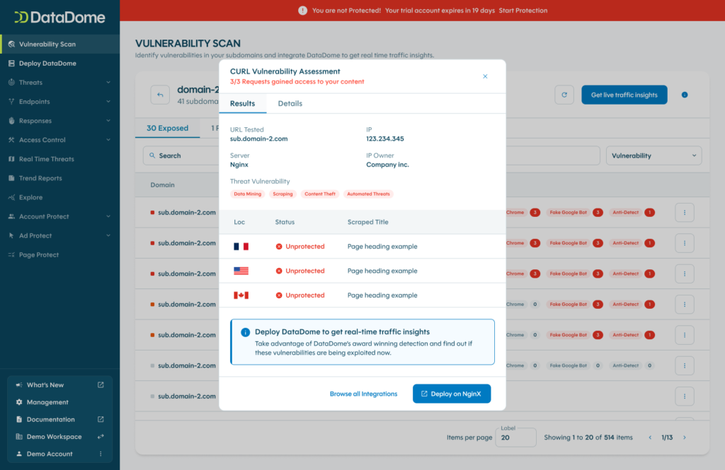Click the Status column header in dialog
Screen dimensions: 725x470
tap(285, 222)
